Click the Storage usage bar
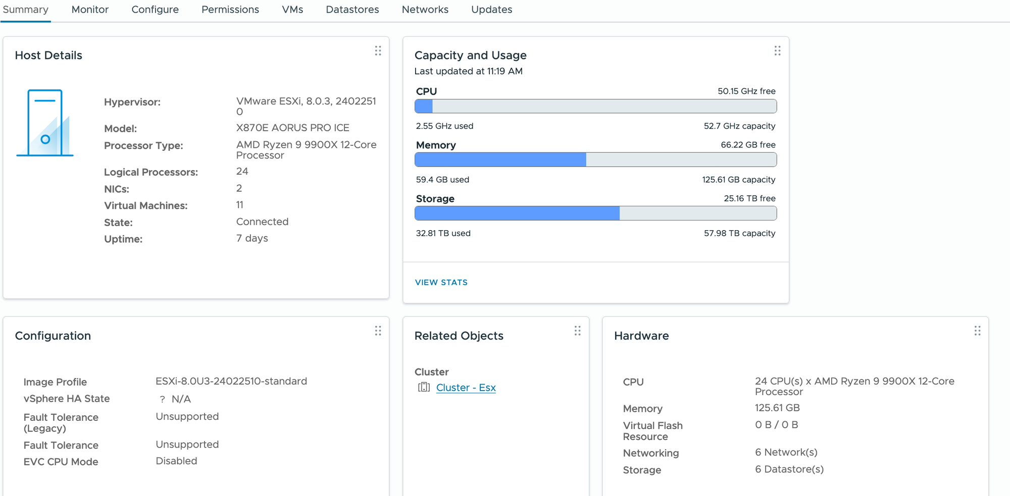The width and height of the screenshot is (1010, 496). [x=595, y=213]
